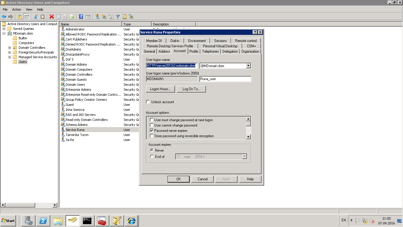
Task: Uncheck Password never expires option
Action: pos(152,131)
